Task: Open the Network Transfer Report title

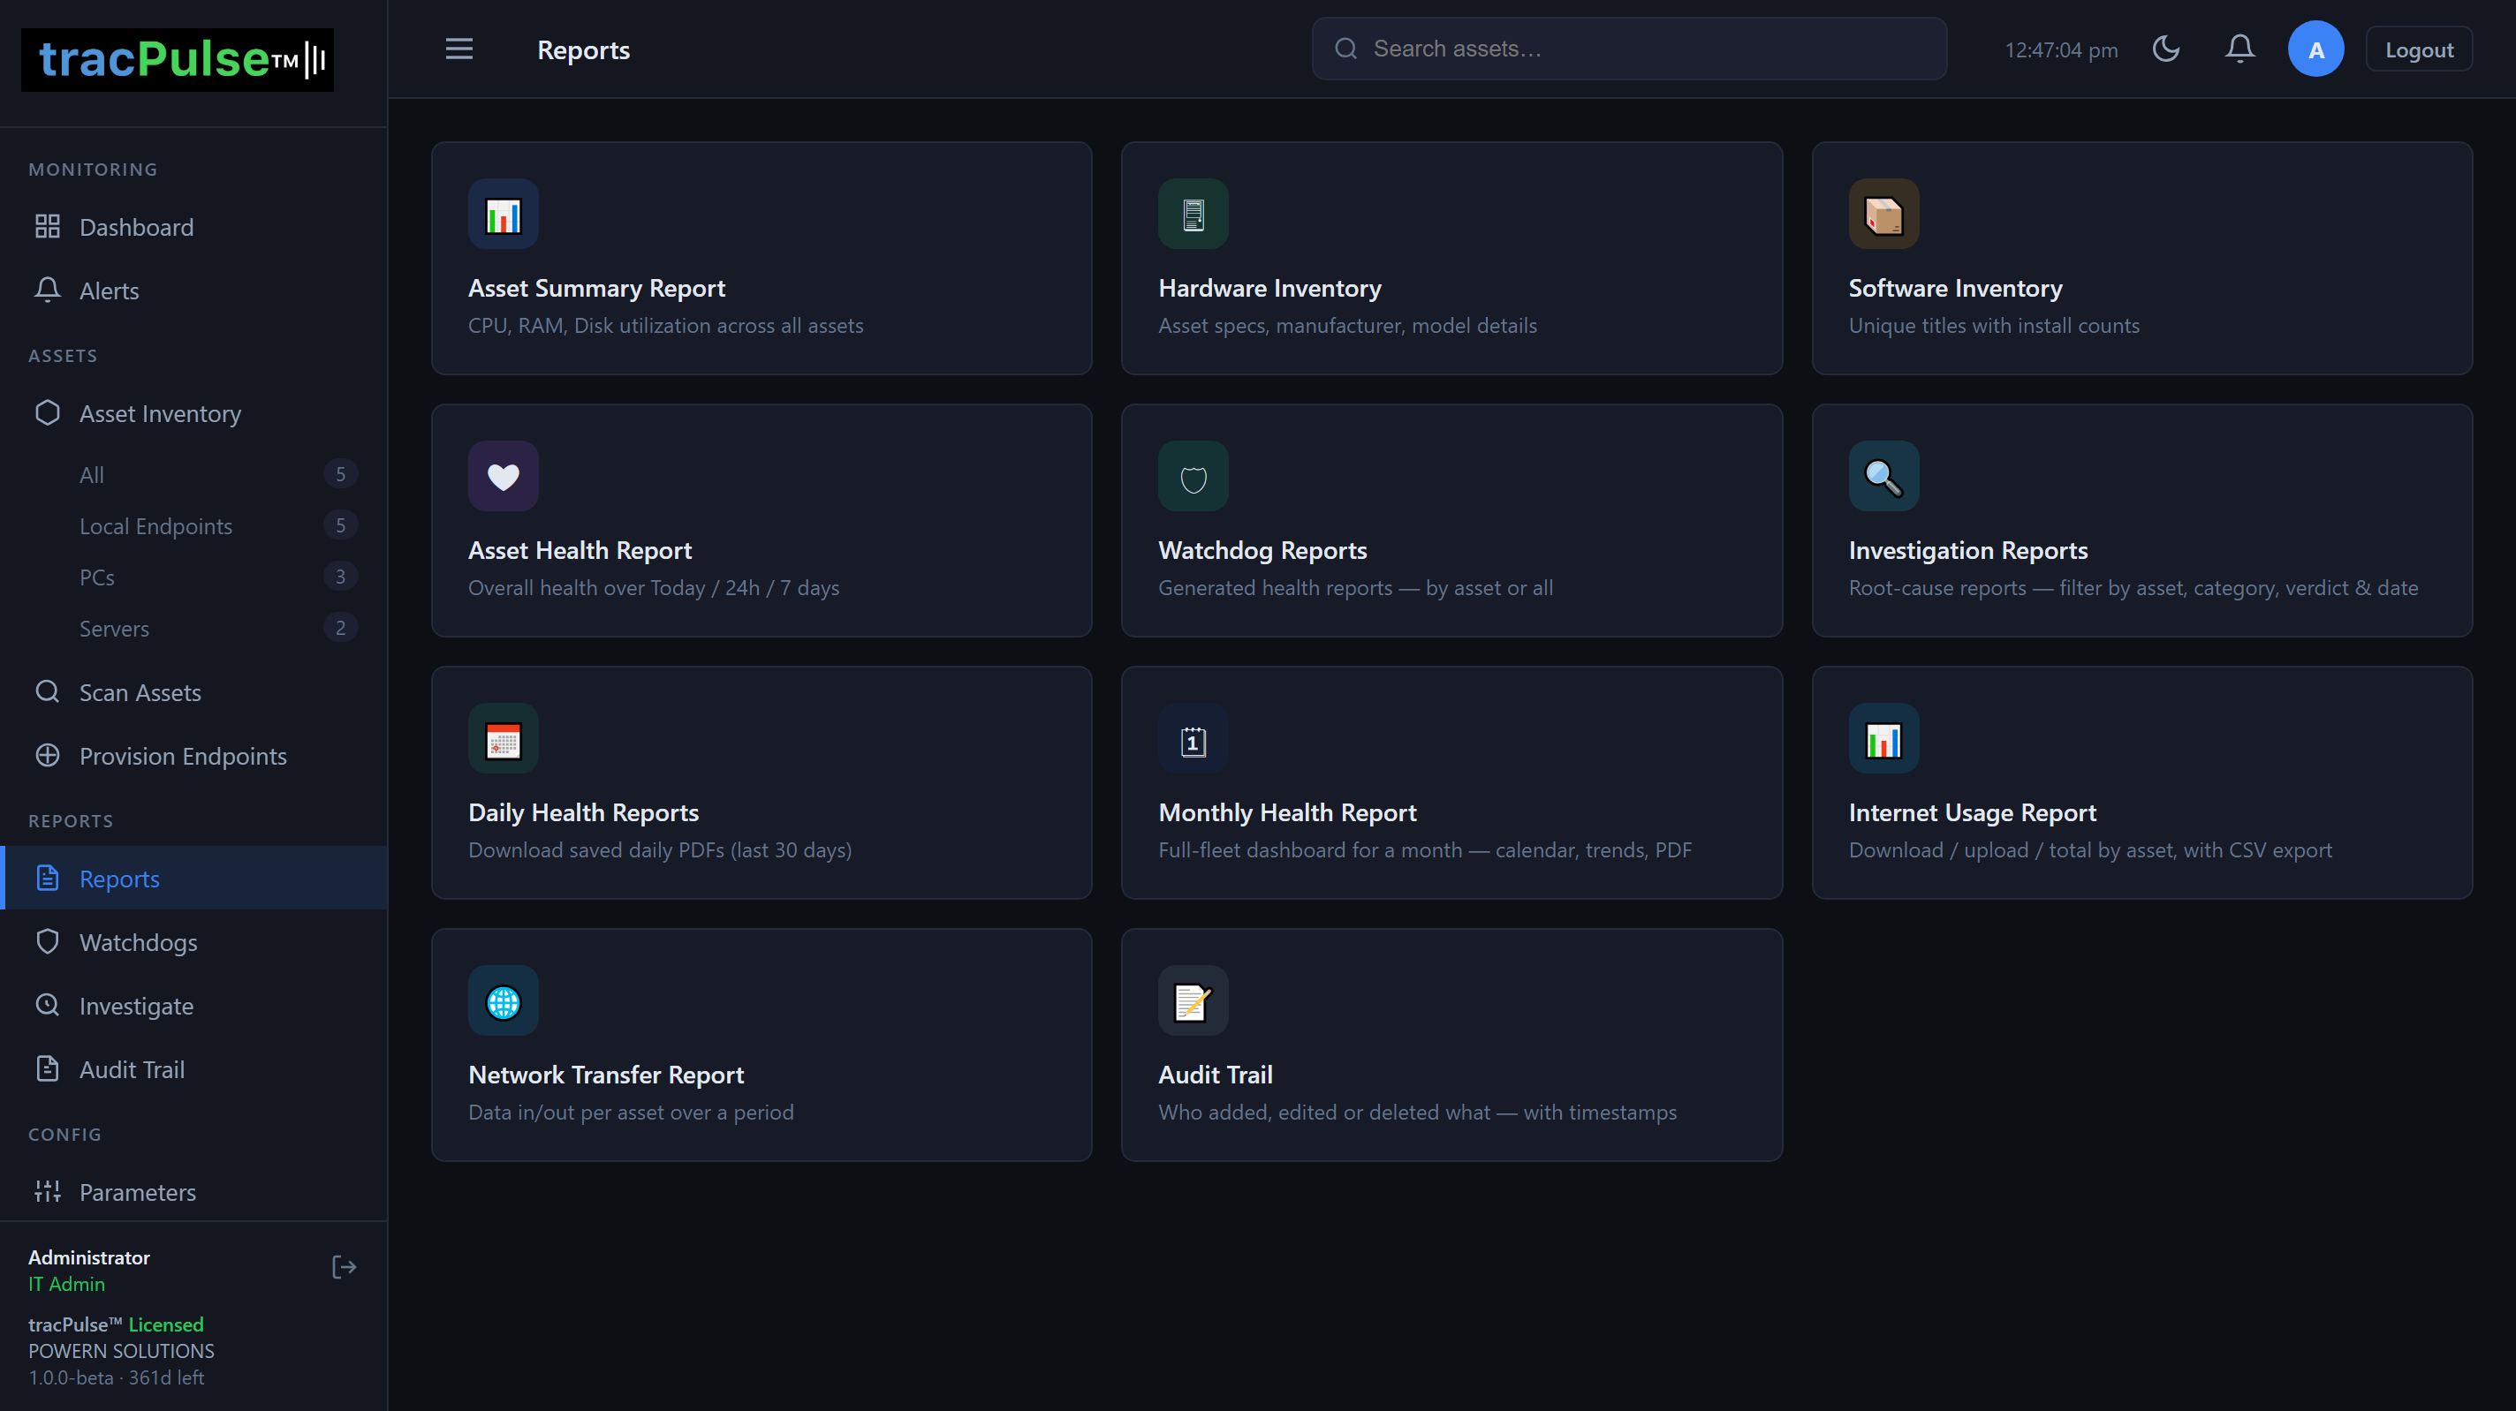Action: pyautogui.click(x=607, y=1075)
